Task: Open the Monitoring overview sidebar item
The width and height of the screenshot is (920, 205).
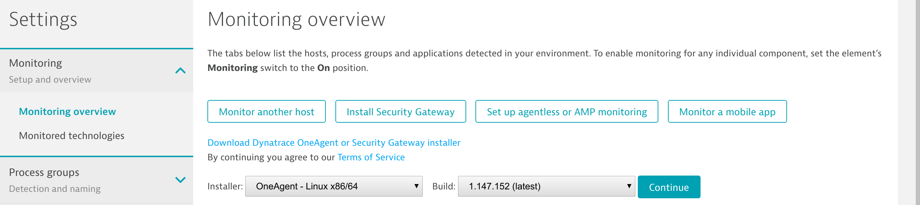Action: 67,112
